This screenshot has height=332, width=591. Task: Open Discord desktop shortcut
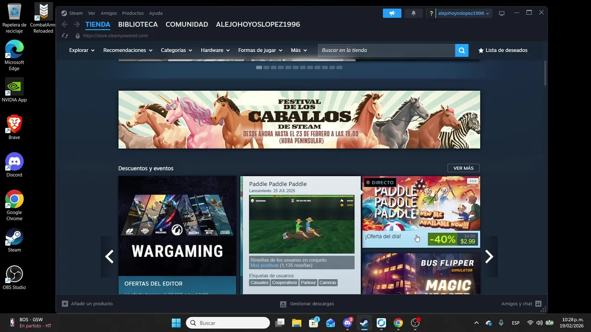(x=14, y=165)
